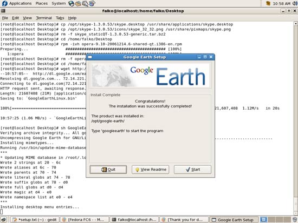The width and height of the screenshot is (298, 223).
Task: Open the terminal View menu
Action: pyautogui.click(x=28, y=18)
